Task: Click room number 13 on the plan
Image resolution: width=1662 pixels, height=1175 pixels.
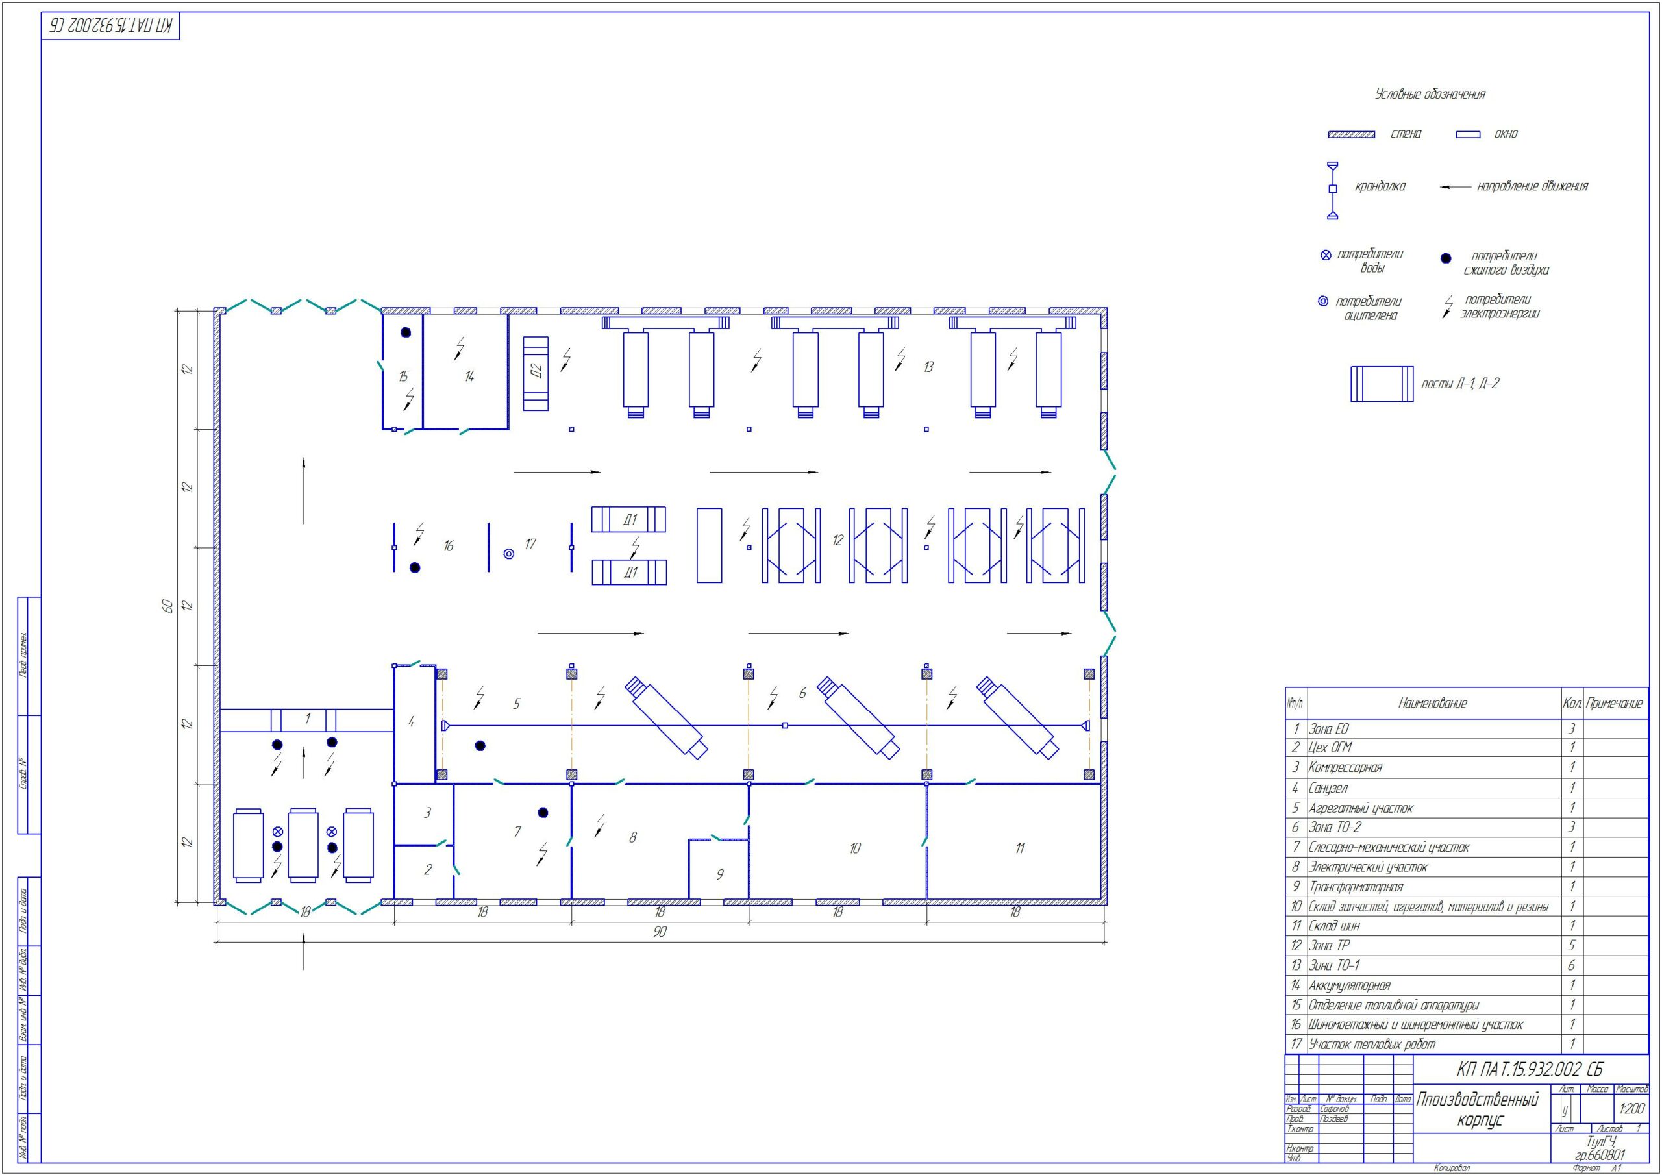Action: pyautogui.click(x=929, y=367)
